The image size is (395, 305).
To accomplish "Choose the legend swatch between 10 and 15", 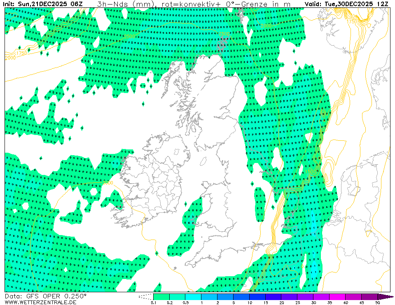I will pos(257,296).
